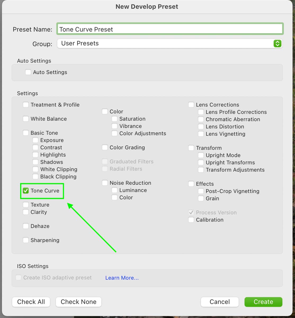Tick the Color checkbox under Noise Reduction
This screenshot has width=295, height=318.
pyautogui.click(x=114, y=197)
